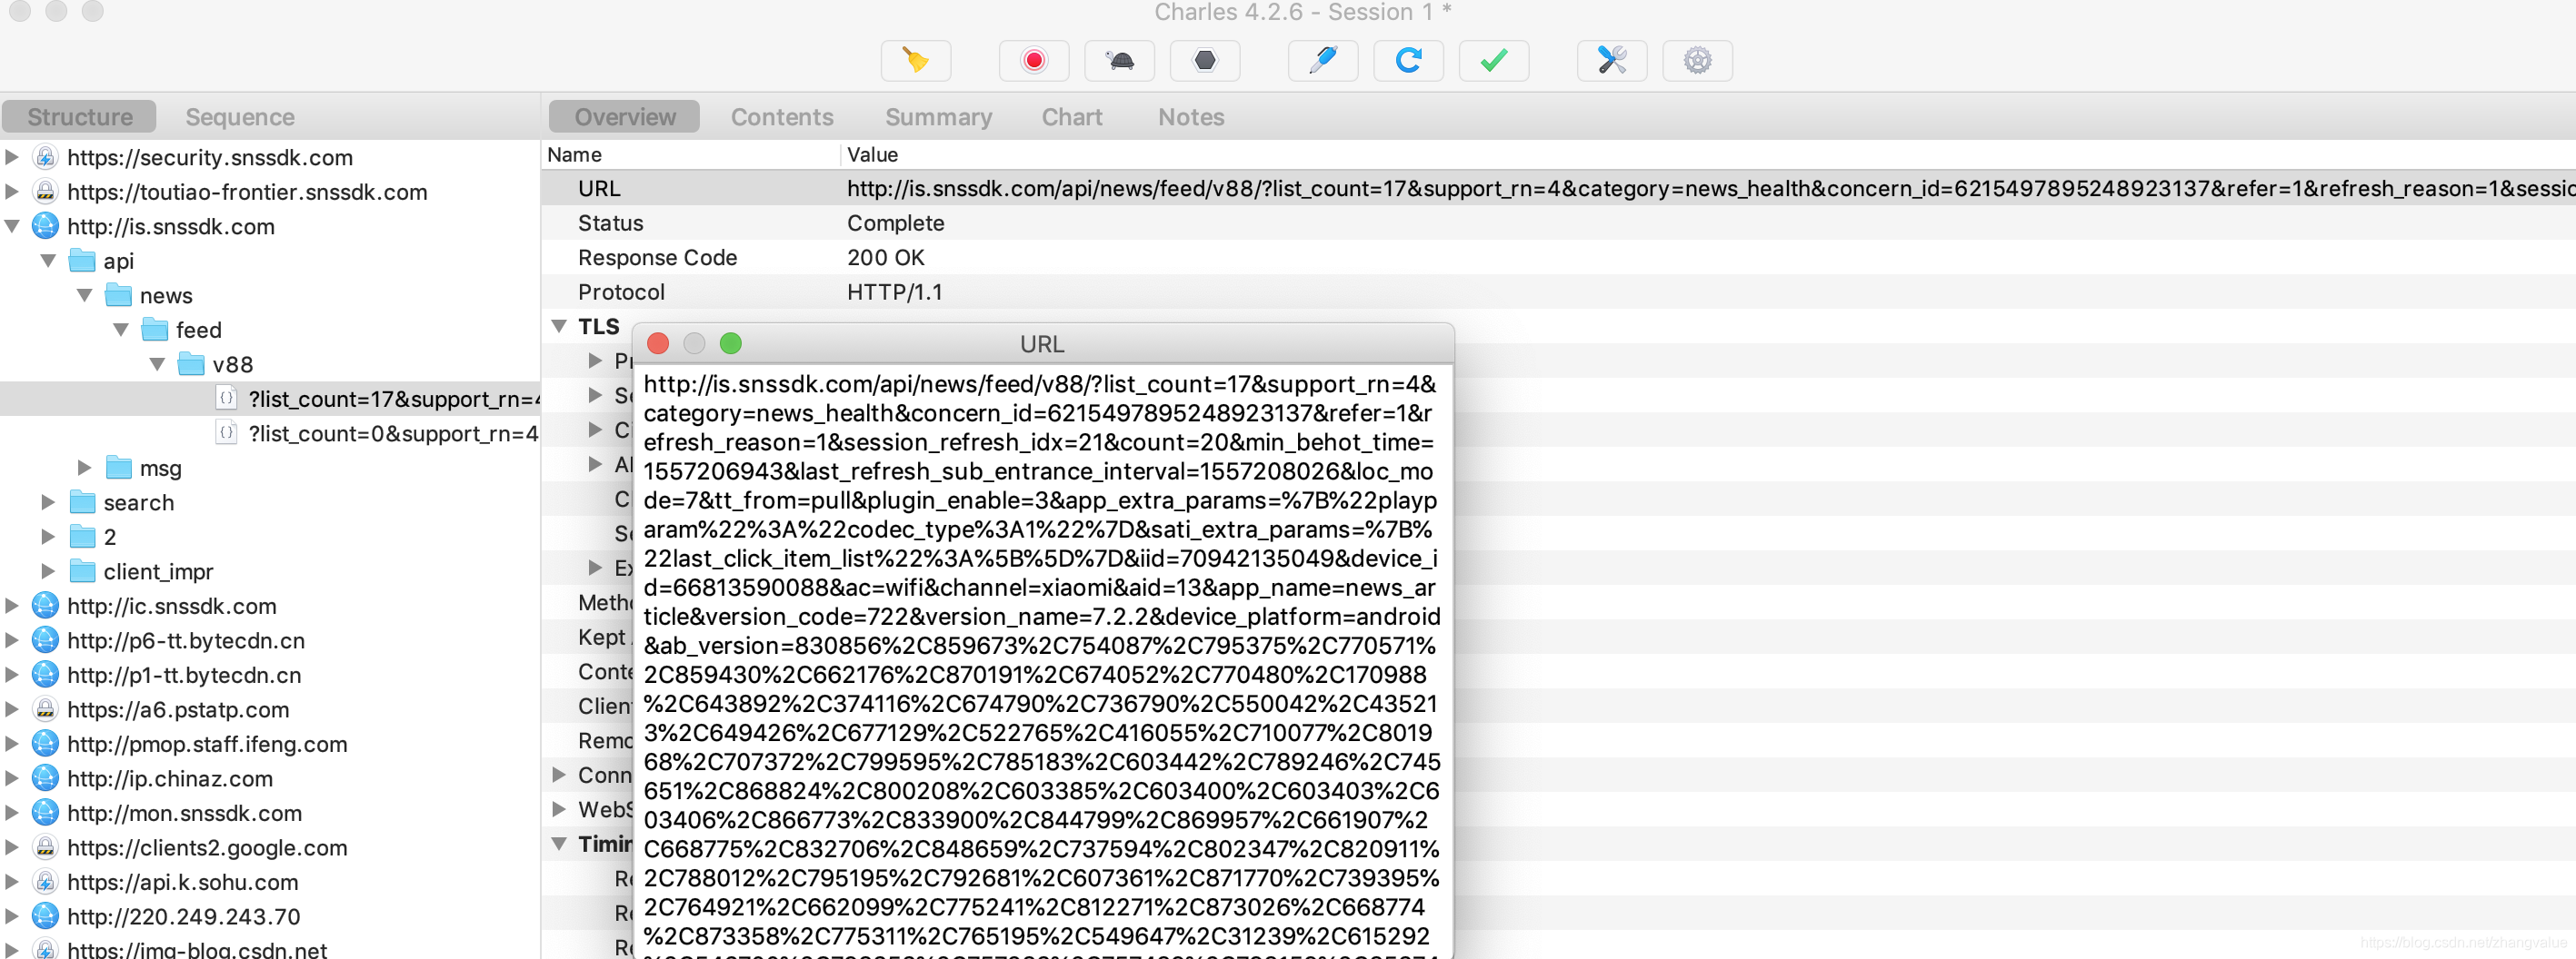Click inside the URL popup text area

point(1042,661)
